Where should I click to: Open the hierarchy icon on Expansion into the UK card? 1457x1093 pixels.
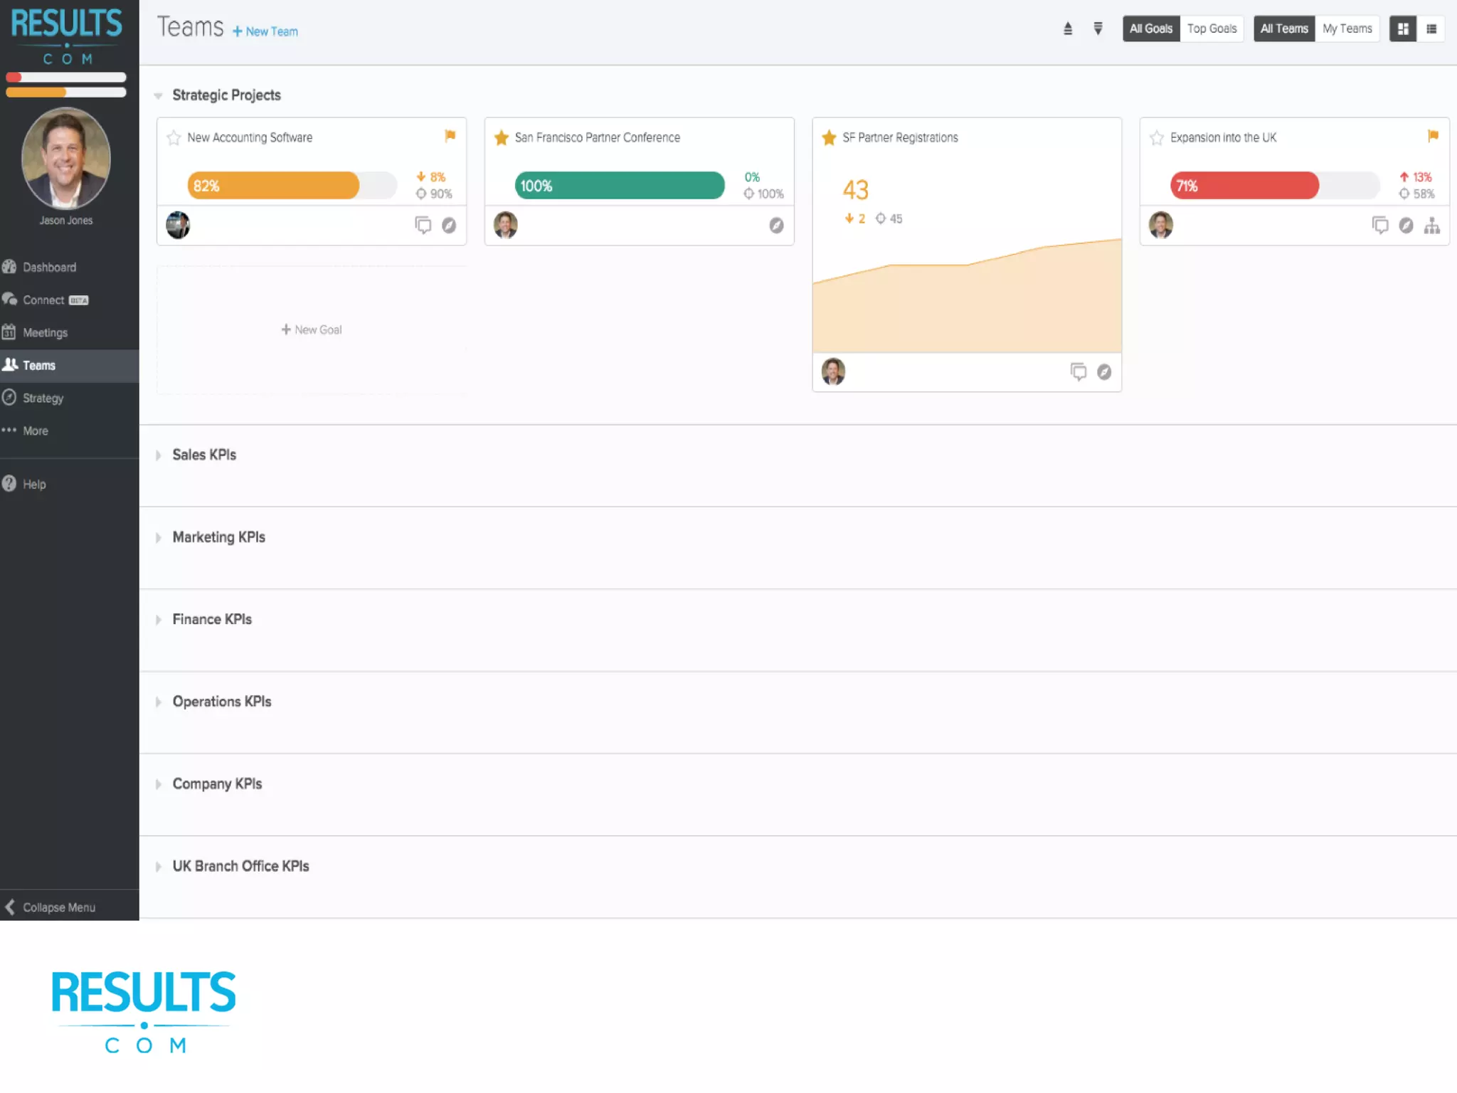click(1432, 226)
